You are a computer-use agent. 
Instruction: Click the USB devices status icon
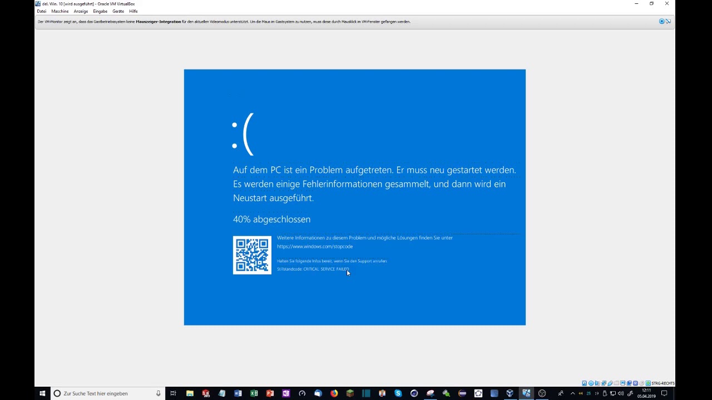coord(610,383)
